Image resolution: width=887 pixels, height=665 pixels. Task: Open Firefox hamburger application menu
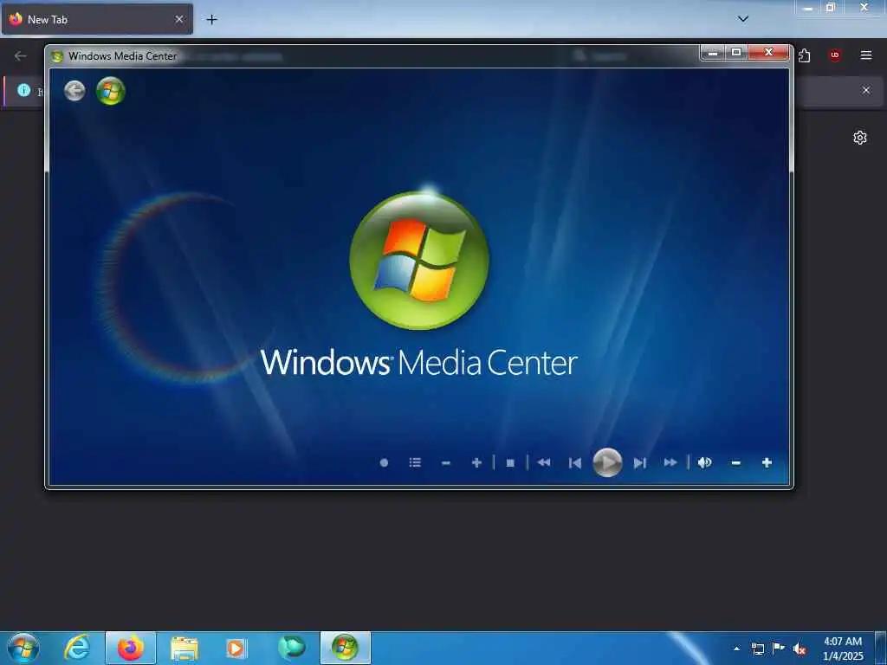865,55
